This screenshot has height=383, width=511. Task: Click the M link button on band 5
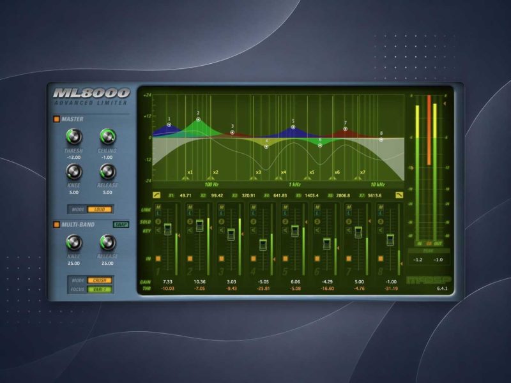click(x=285, y=207)
